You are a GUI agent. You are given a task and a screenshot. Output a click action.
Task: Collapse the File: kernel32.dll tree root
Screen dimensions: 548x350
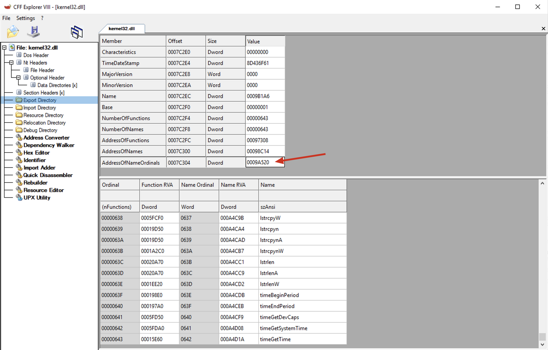(4, 48)
